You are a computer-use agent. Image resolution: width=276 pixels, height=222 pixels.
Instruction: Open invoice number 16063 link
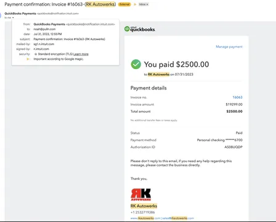click(x=237, y=97)
